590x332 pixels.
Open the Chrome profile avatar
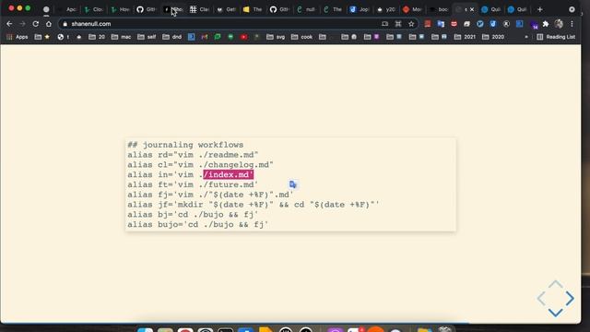(559, 24)
